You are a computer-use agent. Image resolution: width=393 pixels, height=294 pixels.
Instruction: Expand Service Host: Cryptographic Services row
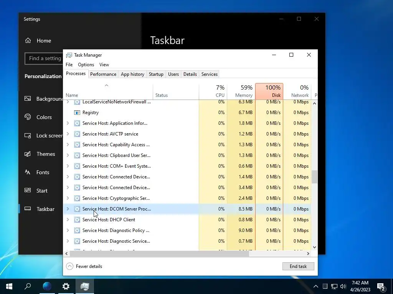tap(68, 198)
